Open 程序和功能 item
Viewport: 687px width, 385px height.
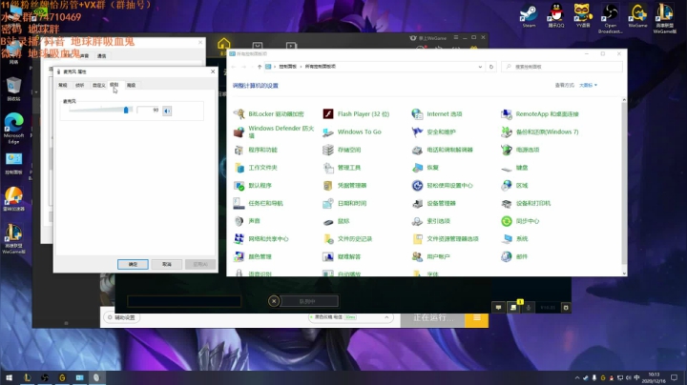256,150
